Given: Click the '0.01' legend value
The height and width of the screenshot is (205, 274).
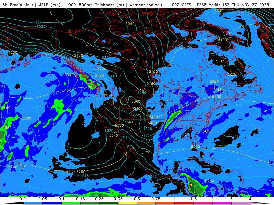Looking at the screenshot, I should pyautogui.click(x=24, y=199).
